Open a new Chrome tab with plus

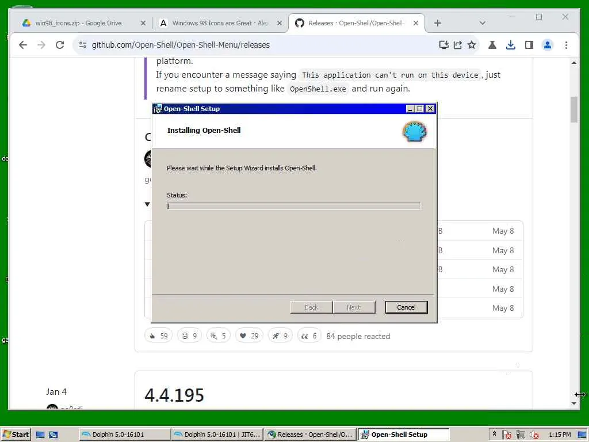(438, 23)
